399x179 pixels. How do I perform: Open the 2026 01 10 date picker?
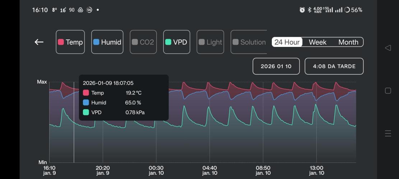click(276, 66)
